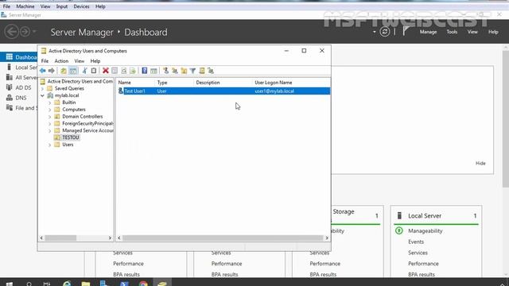Open the ADUC View menu
Viewport: 509px width, 286px height.
80,61
